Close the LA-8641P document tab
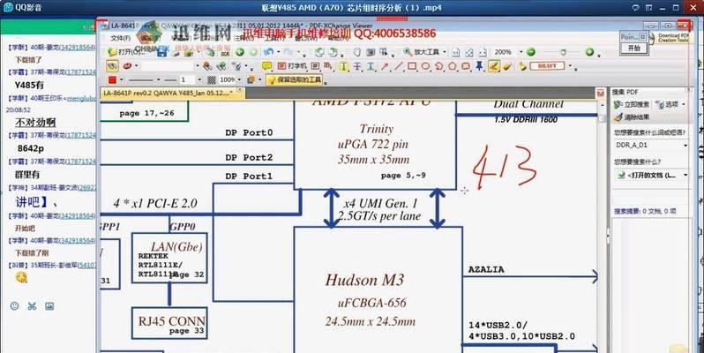This screenshot has height=353, width=704. 240,91
